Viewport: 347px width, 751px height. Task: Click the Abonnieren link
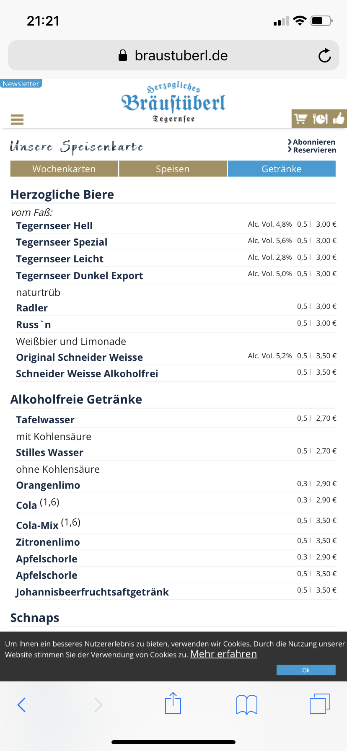coord(314,142)
